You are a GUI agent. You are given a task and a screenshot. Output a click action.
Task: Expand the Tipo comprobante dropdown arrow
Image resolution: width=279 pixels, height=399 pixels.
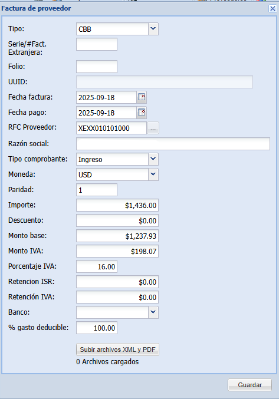coord(153,159)
